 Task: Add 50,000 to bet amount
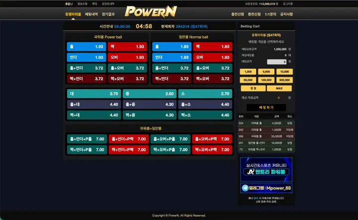[248, 80]
